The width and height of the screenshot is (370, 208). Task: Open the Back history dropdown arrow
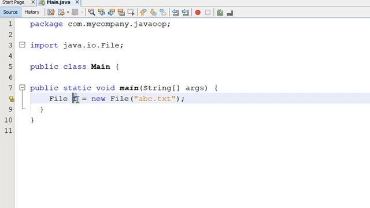click(x=68, y=12)
